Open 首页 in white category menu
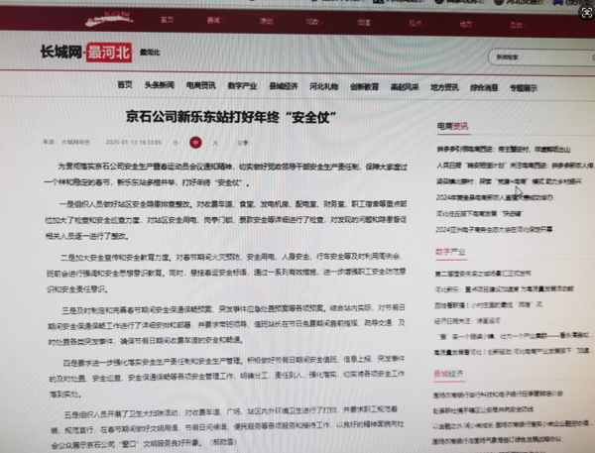Image resolution: width=595 pixels, height=453 pixels. tap(125, 84)
